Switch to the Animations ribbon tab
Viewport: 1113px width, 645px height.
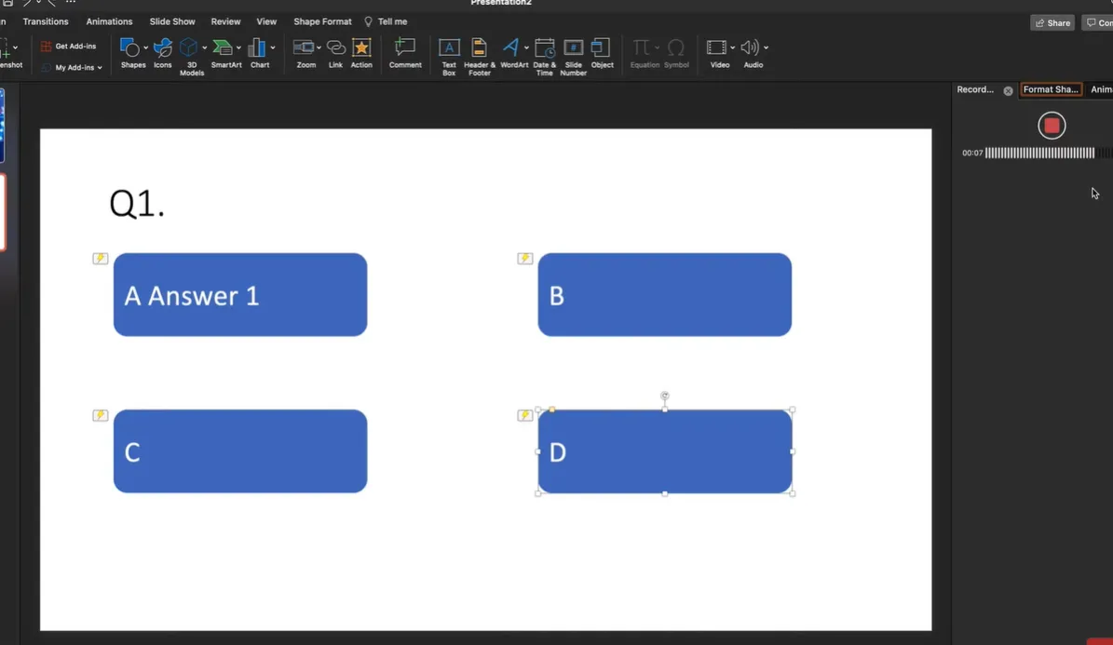[x=109, y=21]
